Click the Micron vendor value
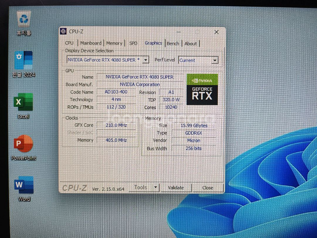The image size is (317, 238). (194, 141)
